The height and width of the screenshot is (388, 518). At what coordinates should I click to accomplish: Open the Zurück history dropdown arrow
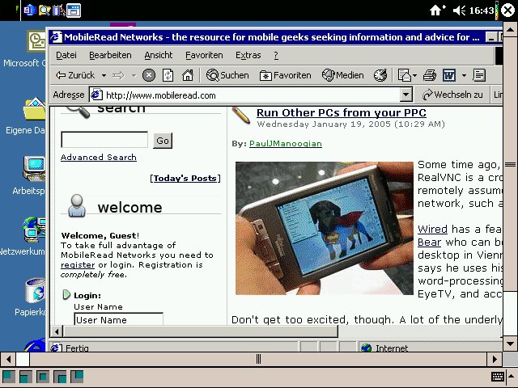[x=104, y=75]
